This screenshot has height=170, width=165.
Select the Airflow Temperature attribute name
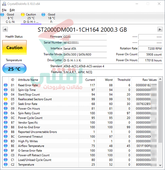tap(31, 146)
